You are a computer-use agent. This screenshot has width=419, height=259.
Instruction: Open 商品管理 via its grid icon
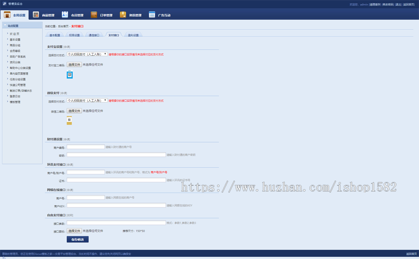pyautogui.click(x=36, y=15)
